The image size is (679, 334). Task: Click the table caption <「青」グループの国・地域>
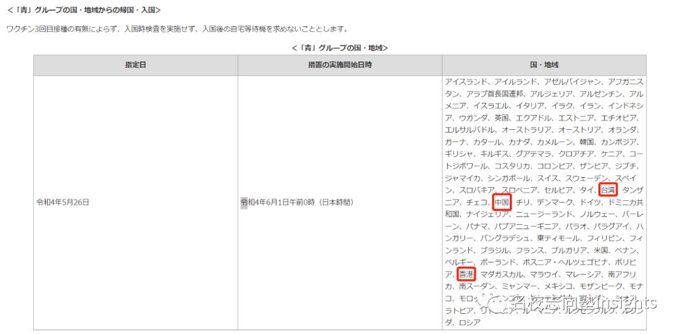pyautogui.click(x=340, y=48)
